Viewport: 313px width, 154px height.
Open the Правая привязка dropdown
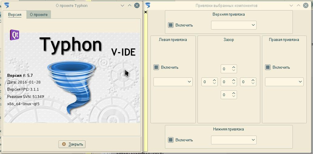click(x=284, y=82)
